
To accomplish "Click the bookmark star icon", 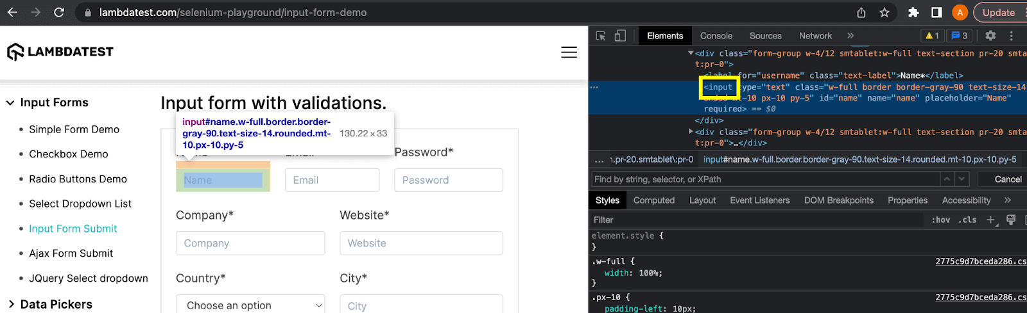I will pyautogui.click(x=885, y=12).
